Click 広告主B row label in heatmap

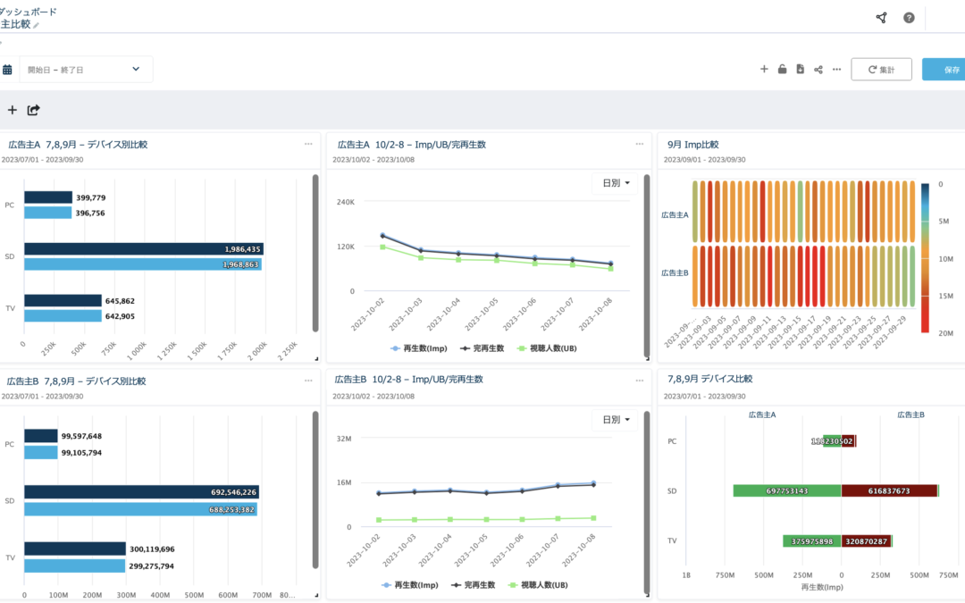tap(675, 272)
